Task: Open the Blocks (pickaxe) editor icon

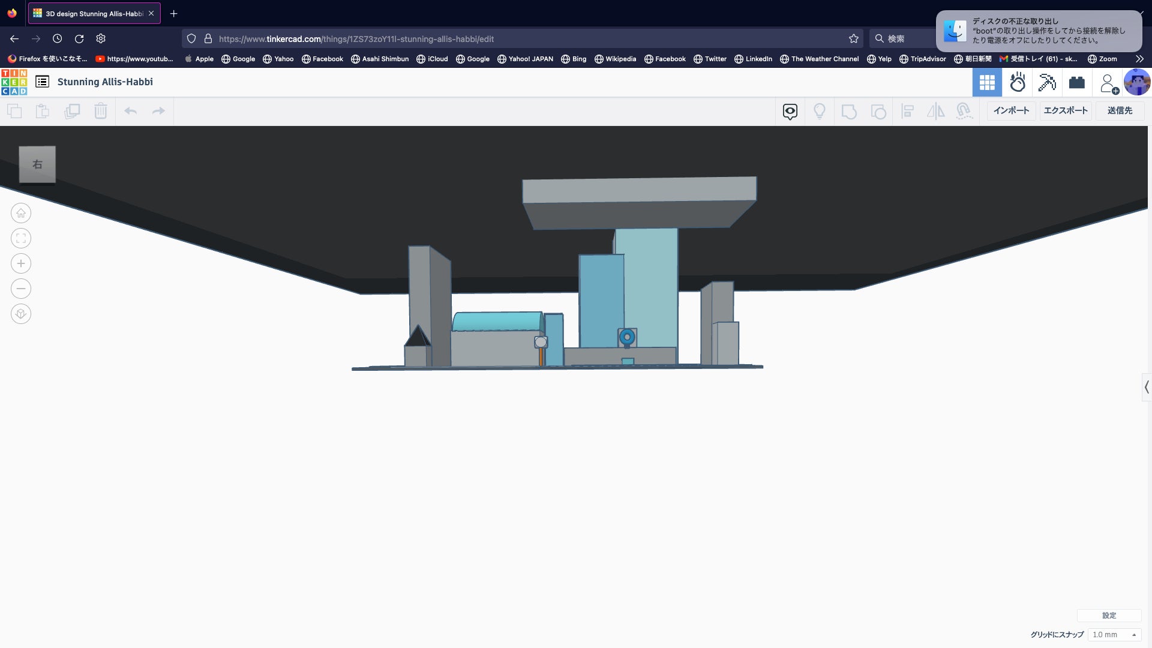Action: click(x=1047, y=82)
